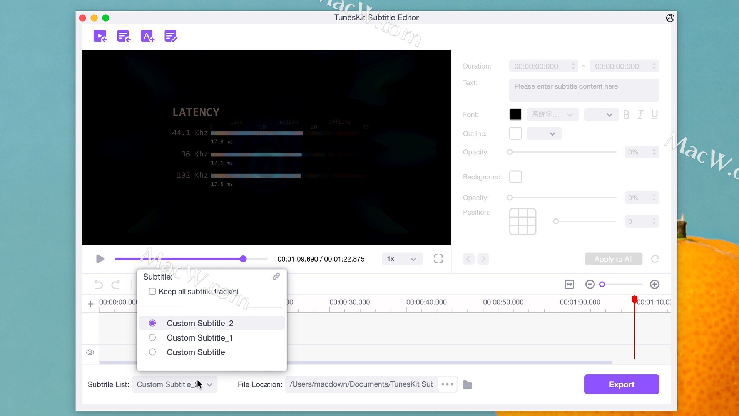Click the outline opacity percentage stepper
The image size is (739, 416).
(654, 152)
